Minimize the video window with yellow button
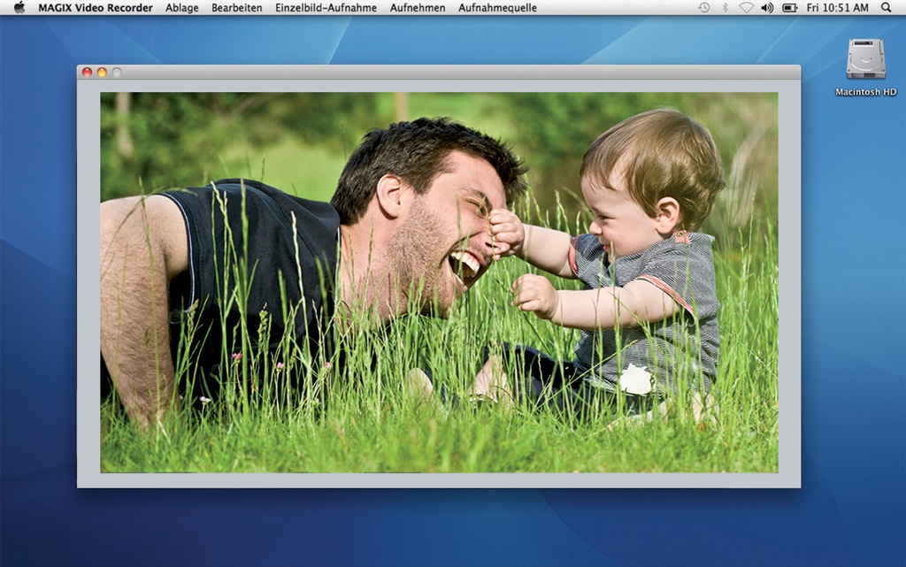The height and width of the screenshot is (567, 906). 102,73
